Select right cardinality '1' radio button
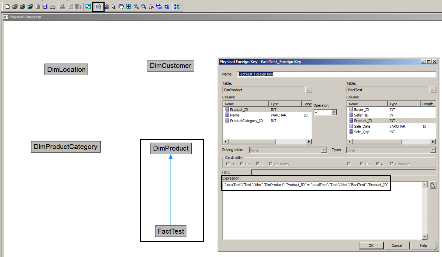The width and height of the screenshot is (442, 257). [x=349, y=164]
